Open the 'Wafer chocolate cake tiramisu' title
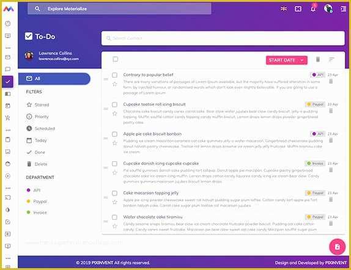 coord(153,217)
